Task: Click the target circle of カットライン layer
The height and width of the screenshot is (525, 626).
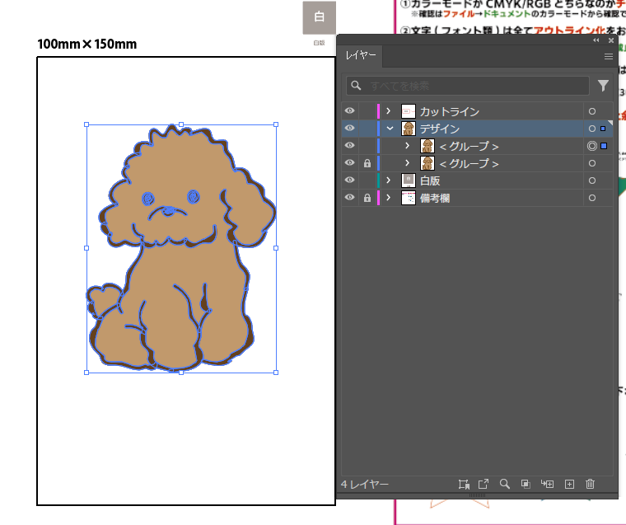Action: click(591, 111)
